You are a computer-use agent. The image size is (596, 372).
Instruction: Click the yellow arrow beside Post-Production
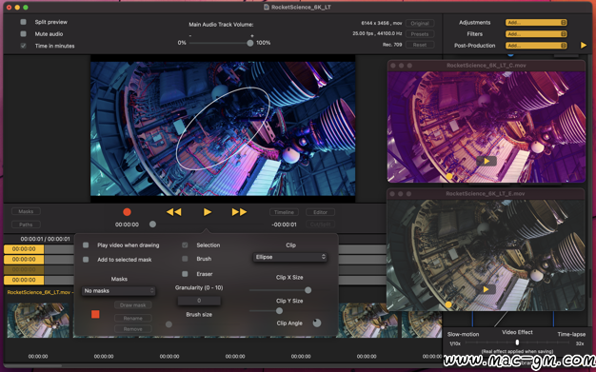click(584, 46)
